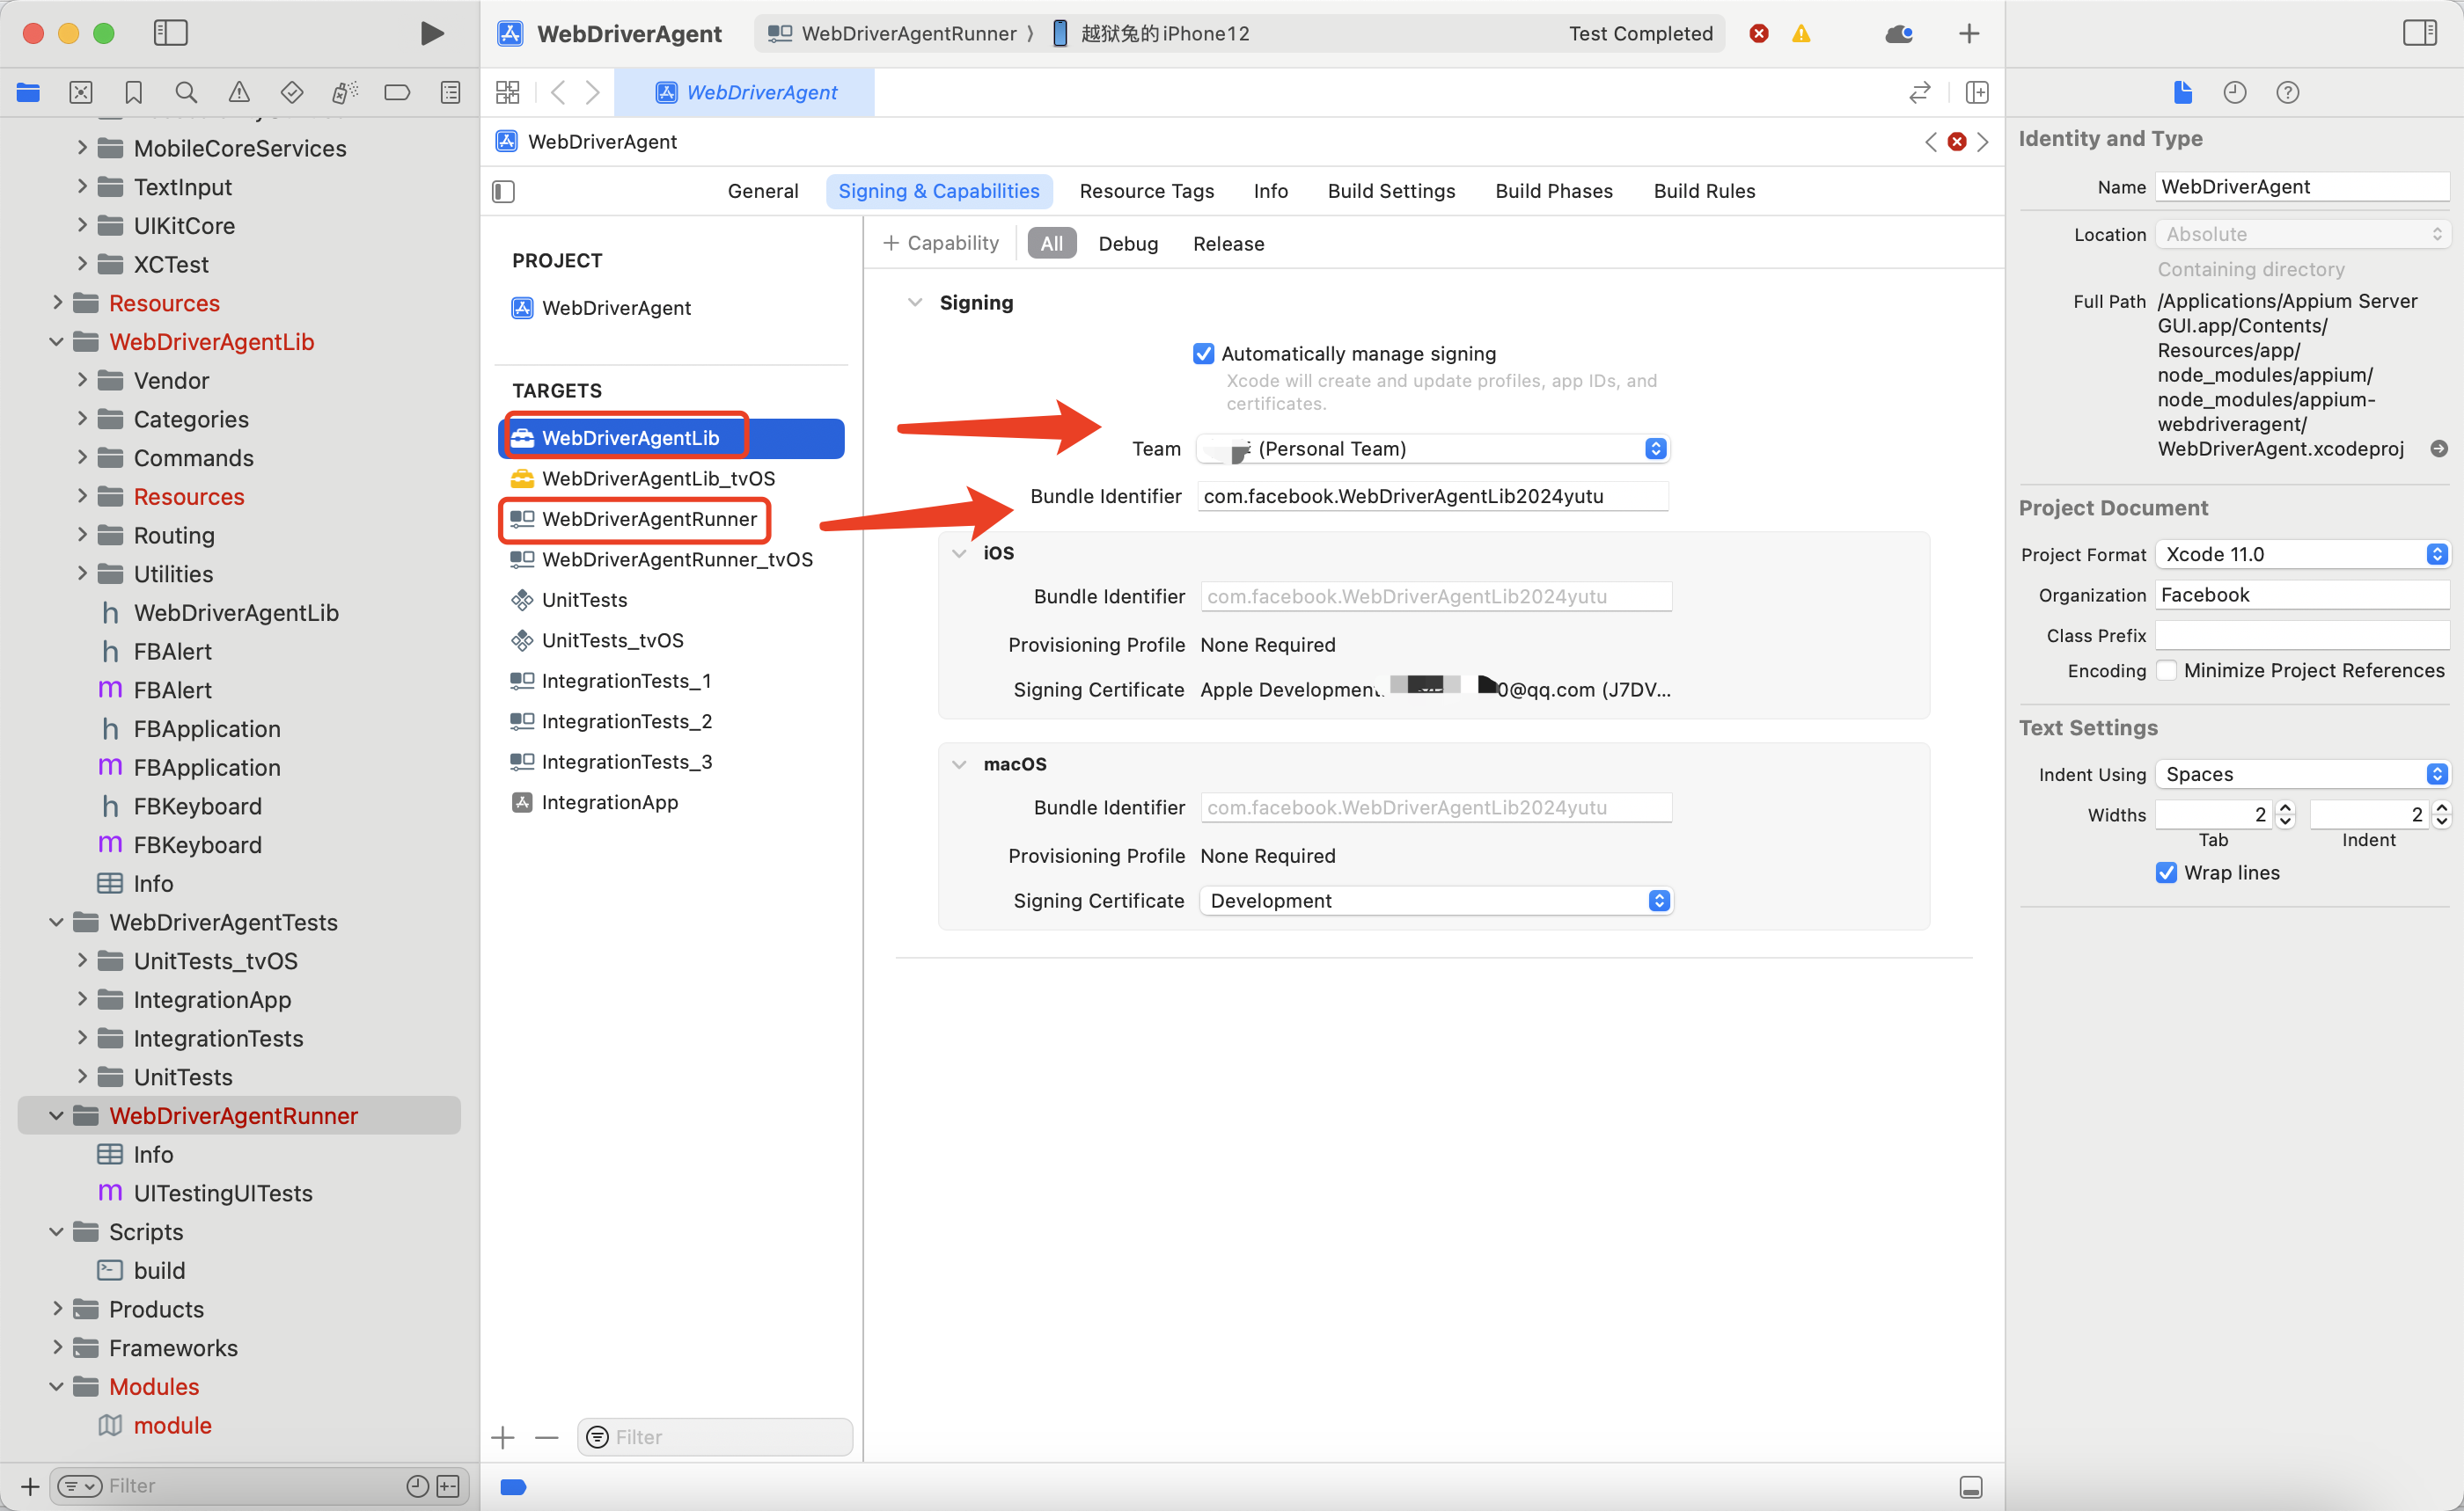Click the related items grid icon

pyautogui.click(x=508, y=93)
